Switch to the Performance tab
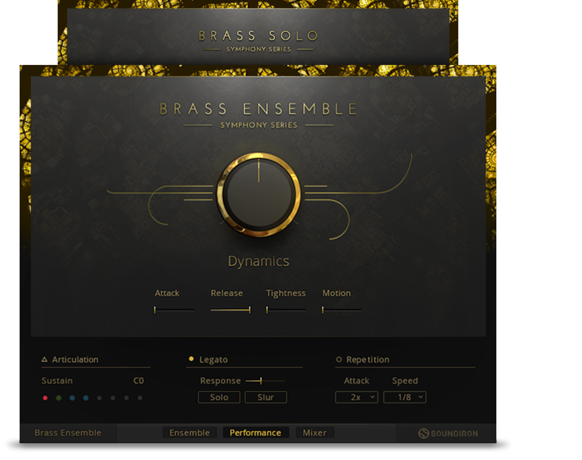582x460 pixels. (x=255, y=433)
